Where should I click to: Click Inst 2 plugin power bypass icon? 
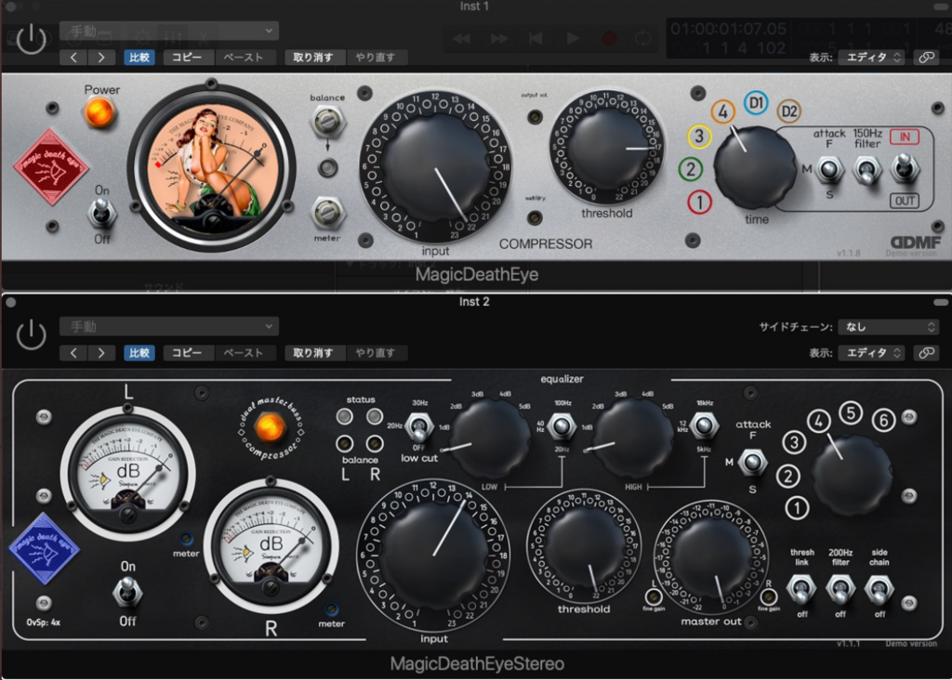click(31, 334)
